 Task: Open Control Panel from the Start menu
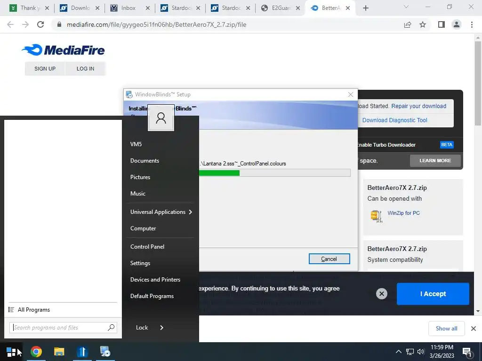point(147,247)
